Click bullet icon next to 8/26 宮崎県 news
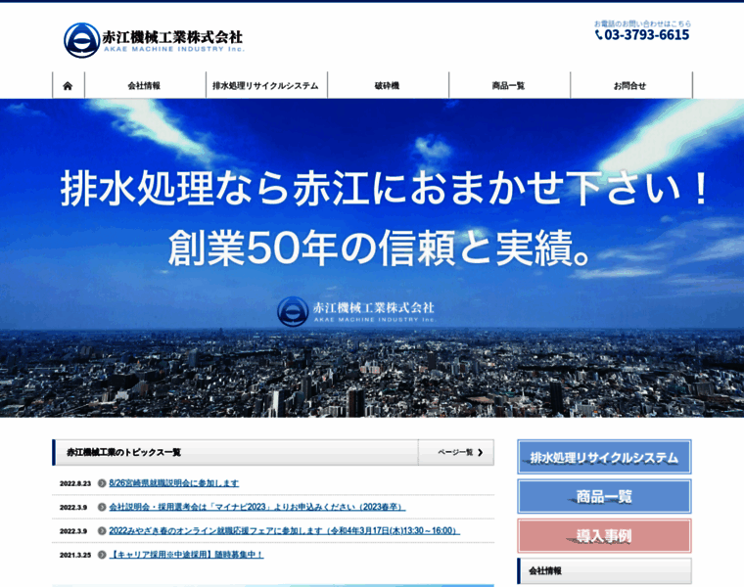This screenshot has width=744, height=587. pos(102,483)
